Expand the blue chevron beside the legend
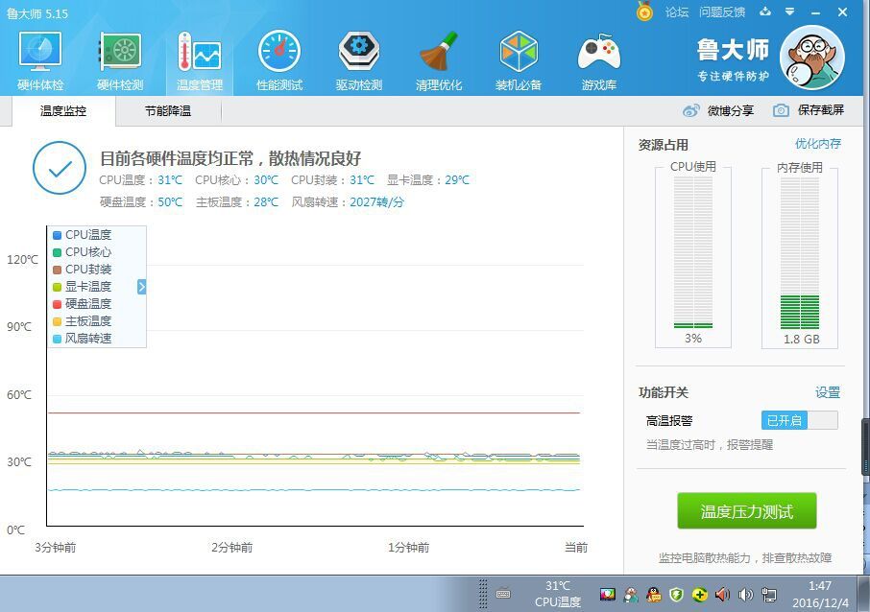The image size is (870, 612). click(140, 286)
